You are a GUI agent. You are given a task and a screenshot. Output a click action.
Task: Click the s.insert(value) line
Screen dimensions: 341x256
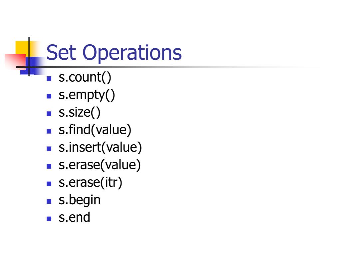click(100, 148)
